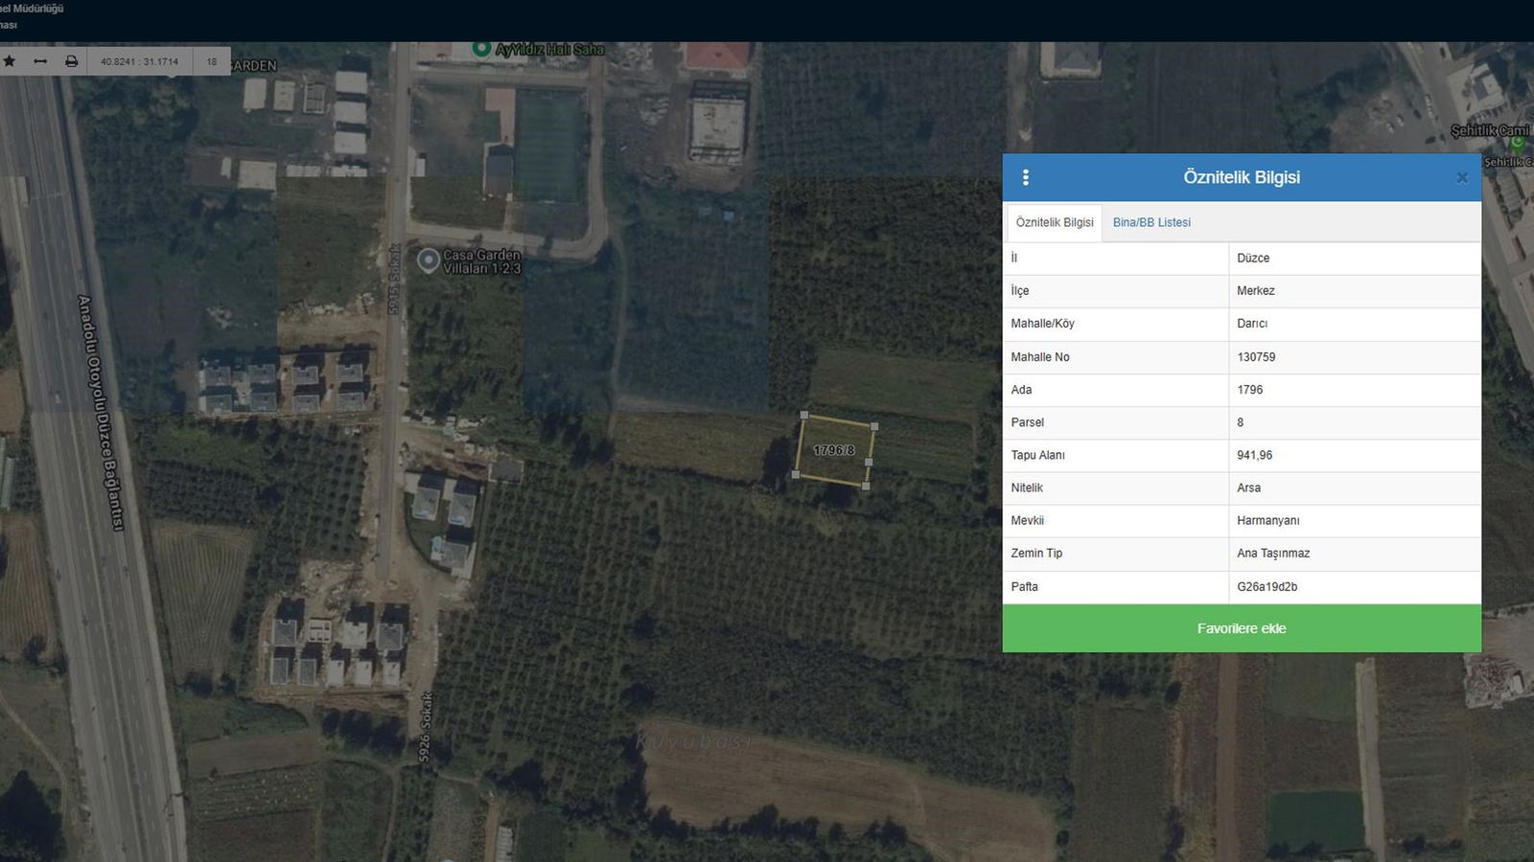
Task: Click the zoom level 18 indicator
Action: click(212, 61)
